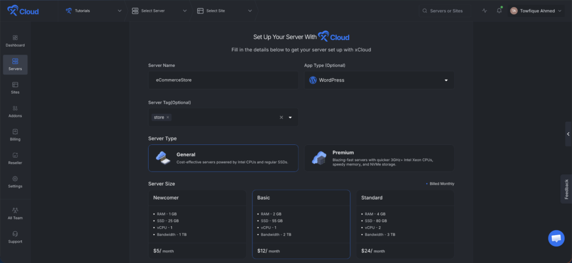This screenshot has width=572, height=263.
Task: Click the RAM - 4 GB text
Action: pyautogui.click(x=375, y=214)
